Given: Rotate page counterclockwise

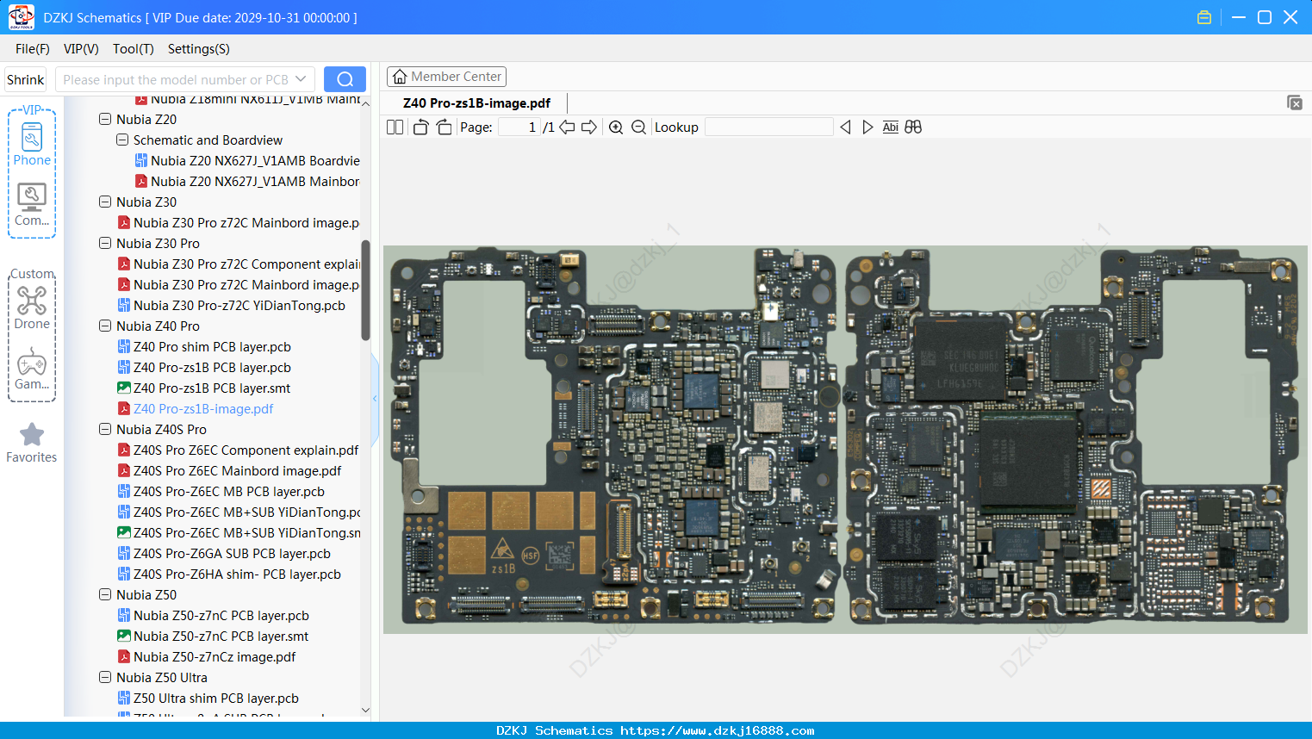Looking at the screenshot, I should (420, 127).
